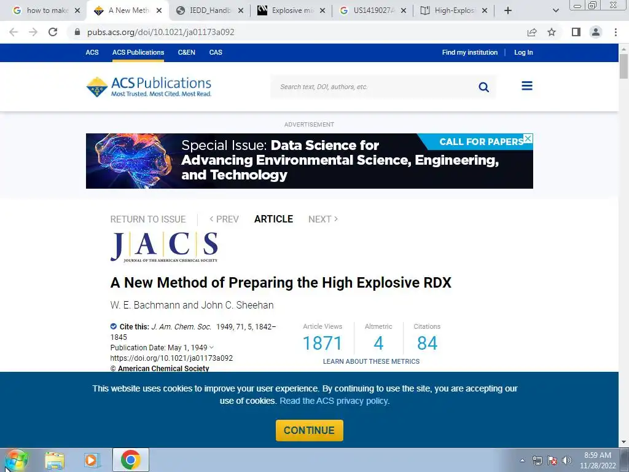Show hidden system tray icons
Viewport: 629px width, 472px height.
[522, 460]
